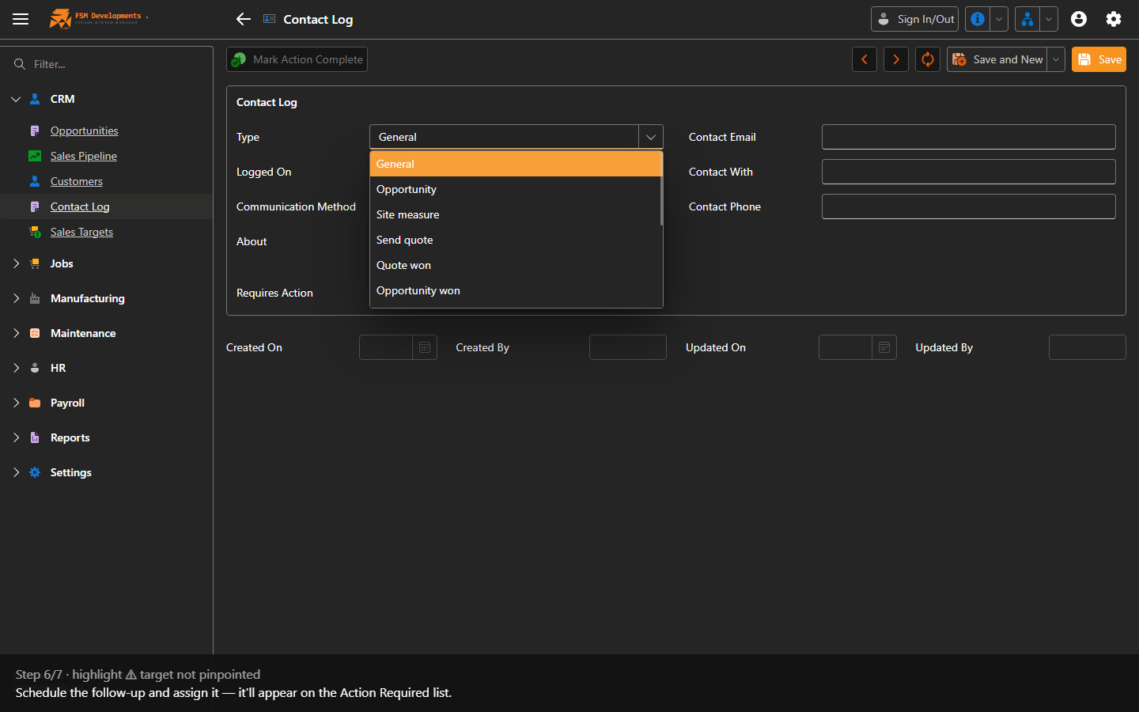Viewport: 1139px width, 712px height.
Task: Click the Reports document icon
Action: coord(35,437)
